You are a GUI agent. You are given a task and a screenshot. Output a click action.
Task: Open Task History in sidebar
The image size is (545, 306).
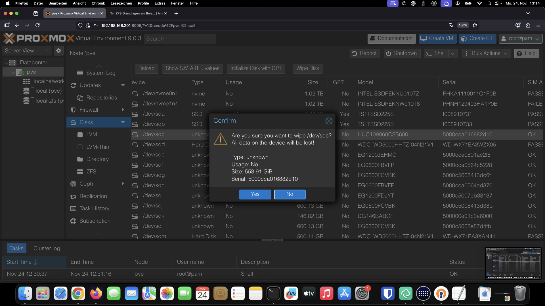click(94, 209)
